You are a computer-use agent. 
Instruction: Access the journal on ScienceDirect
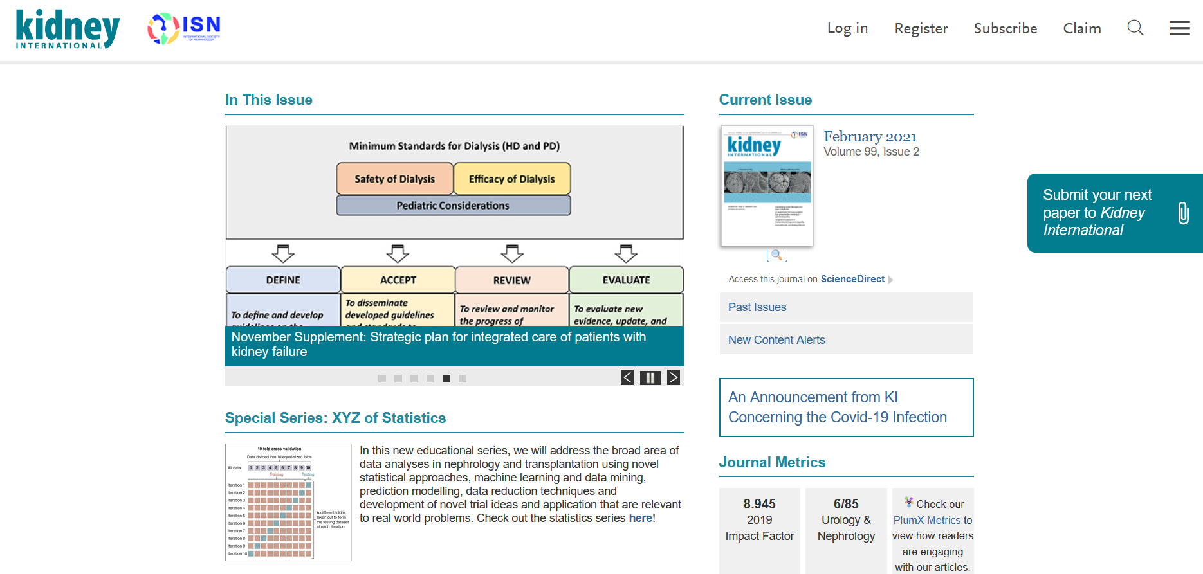(852, 279)
